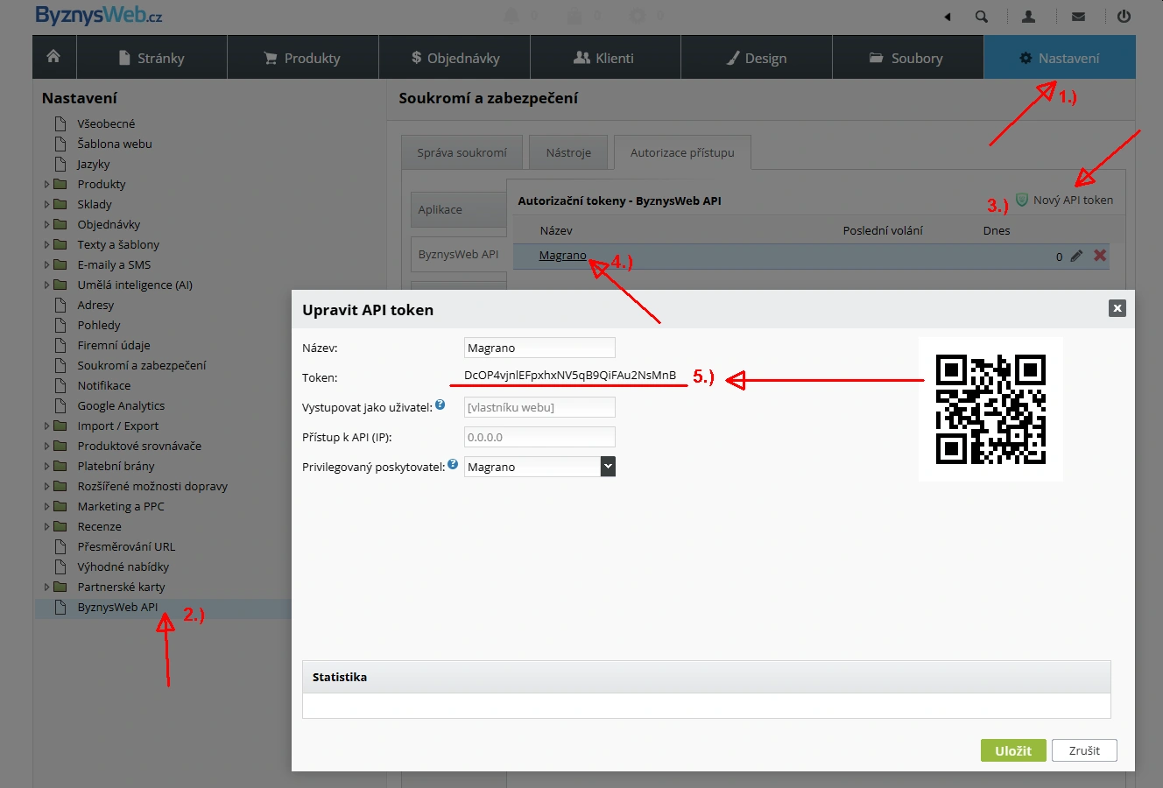Expand the Produkty tree folder
The height and width of the screenshot is (788, 1163).
pyautogui.click(x=47, y=185)
